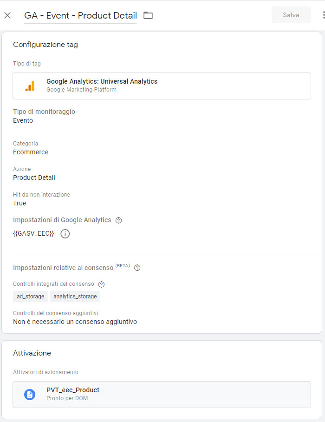Click the folder icon beside tag name
The image size is (325, 422).
click(148, 15)
